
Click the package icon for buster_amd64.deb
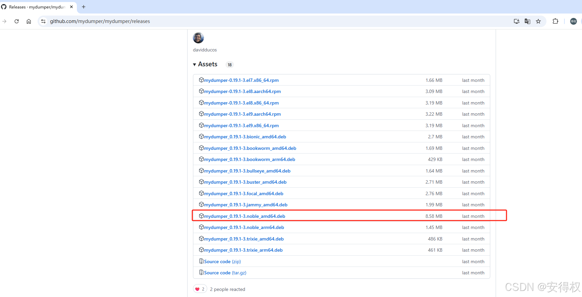201,182
